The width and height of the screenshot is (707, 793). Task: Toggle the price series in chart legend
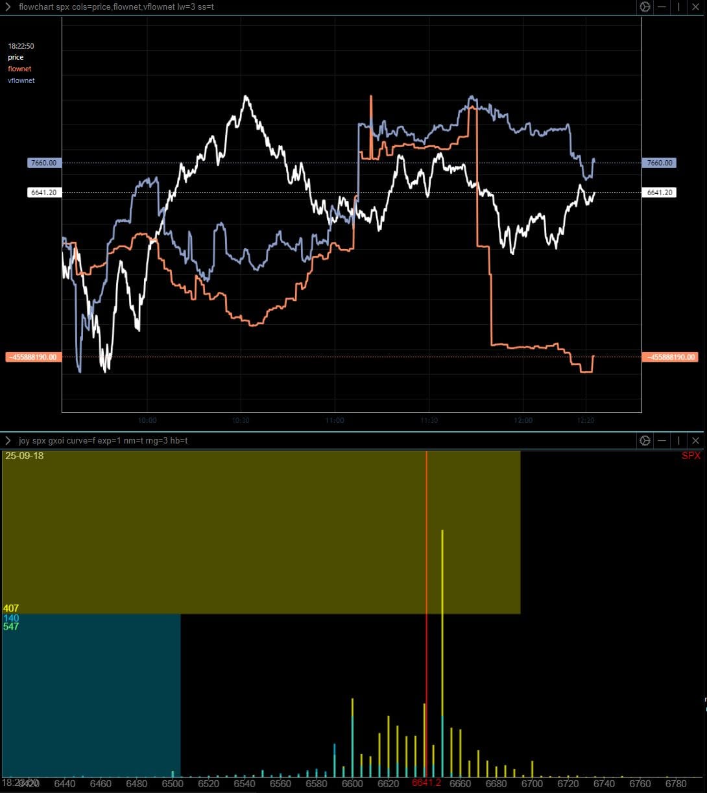(x=16, y=58)
